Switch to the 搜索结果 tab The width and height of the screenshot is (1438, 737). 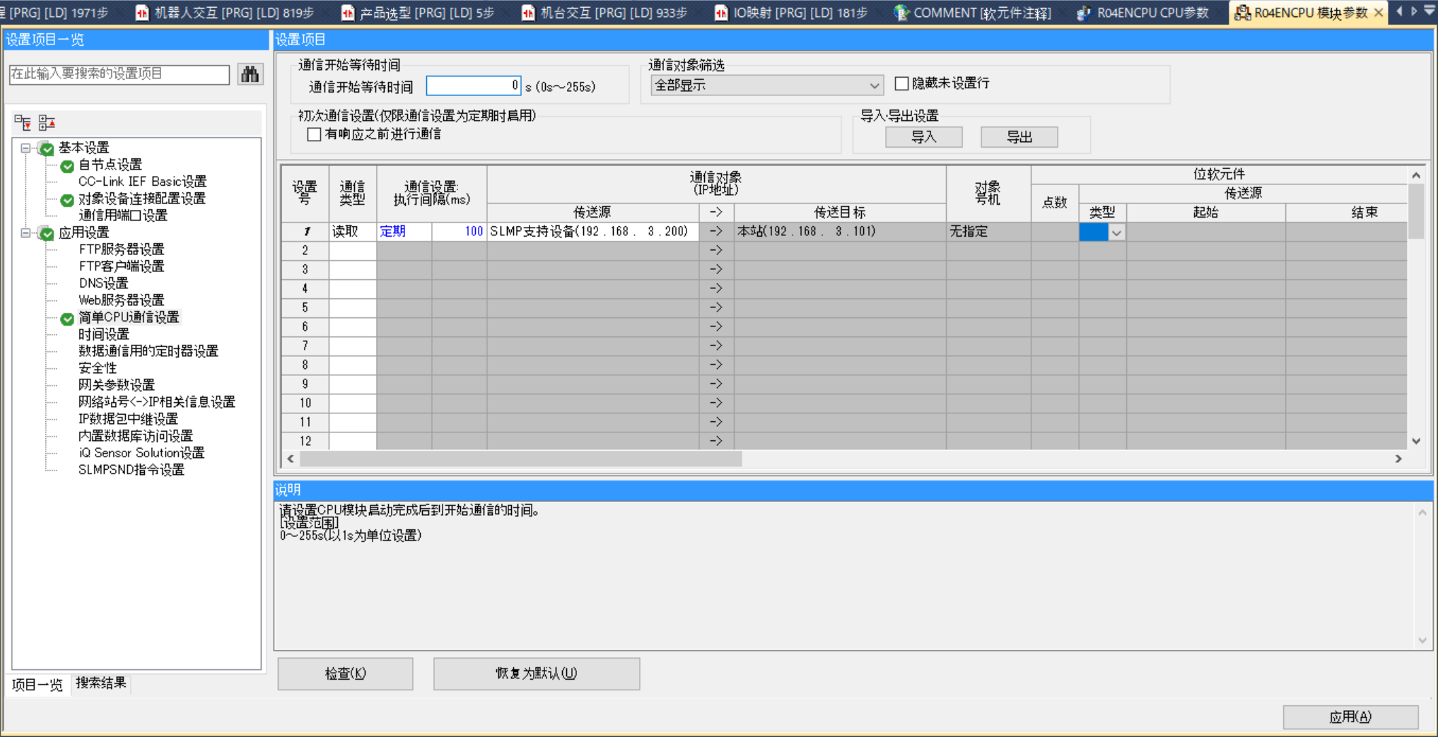coord(100,683)
